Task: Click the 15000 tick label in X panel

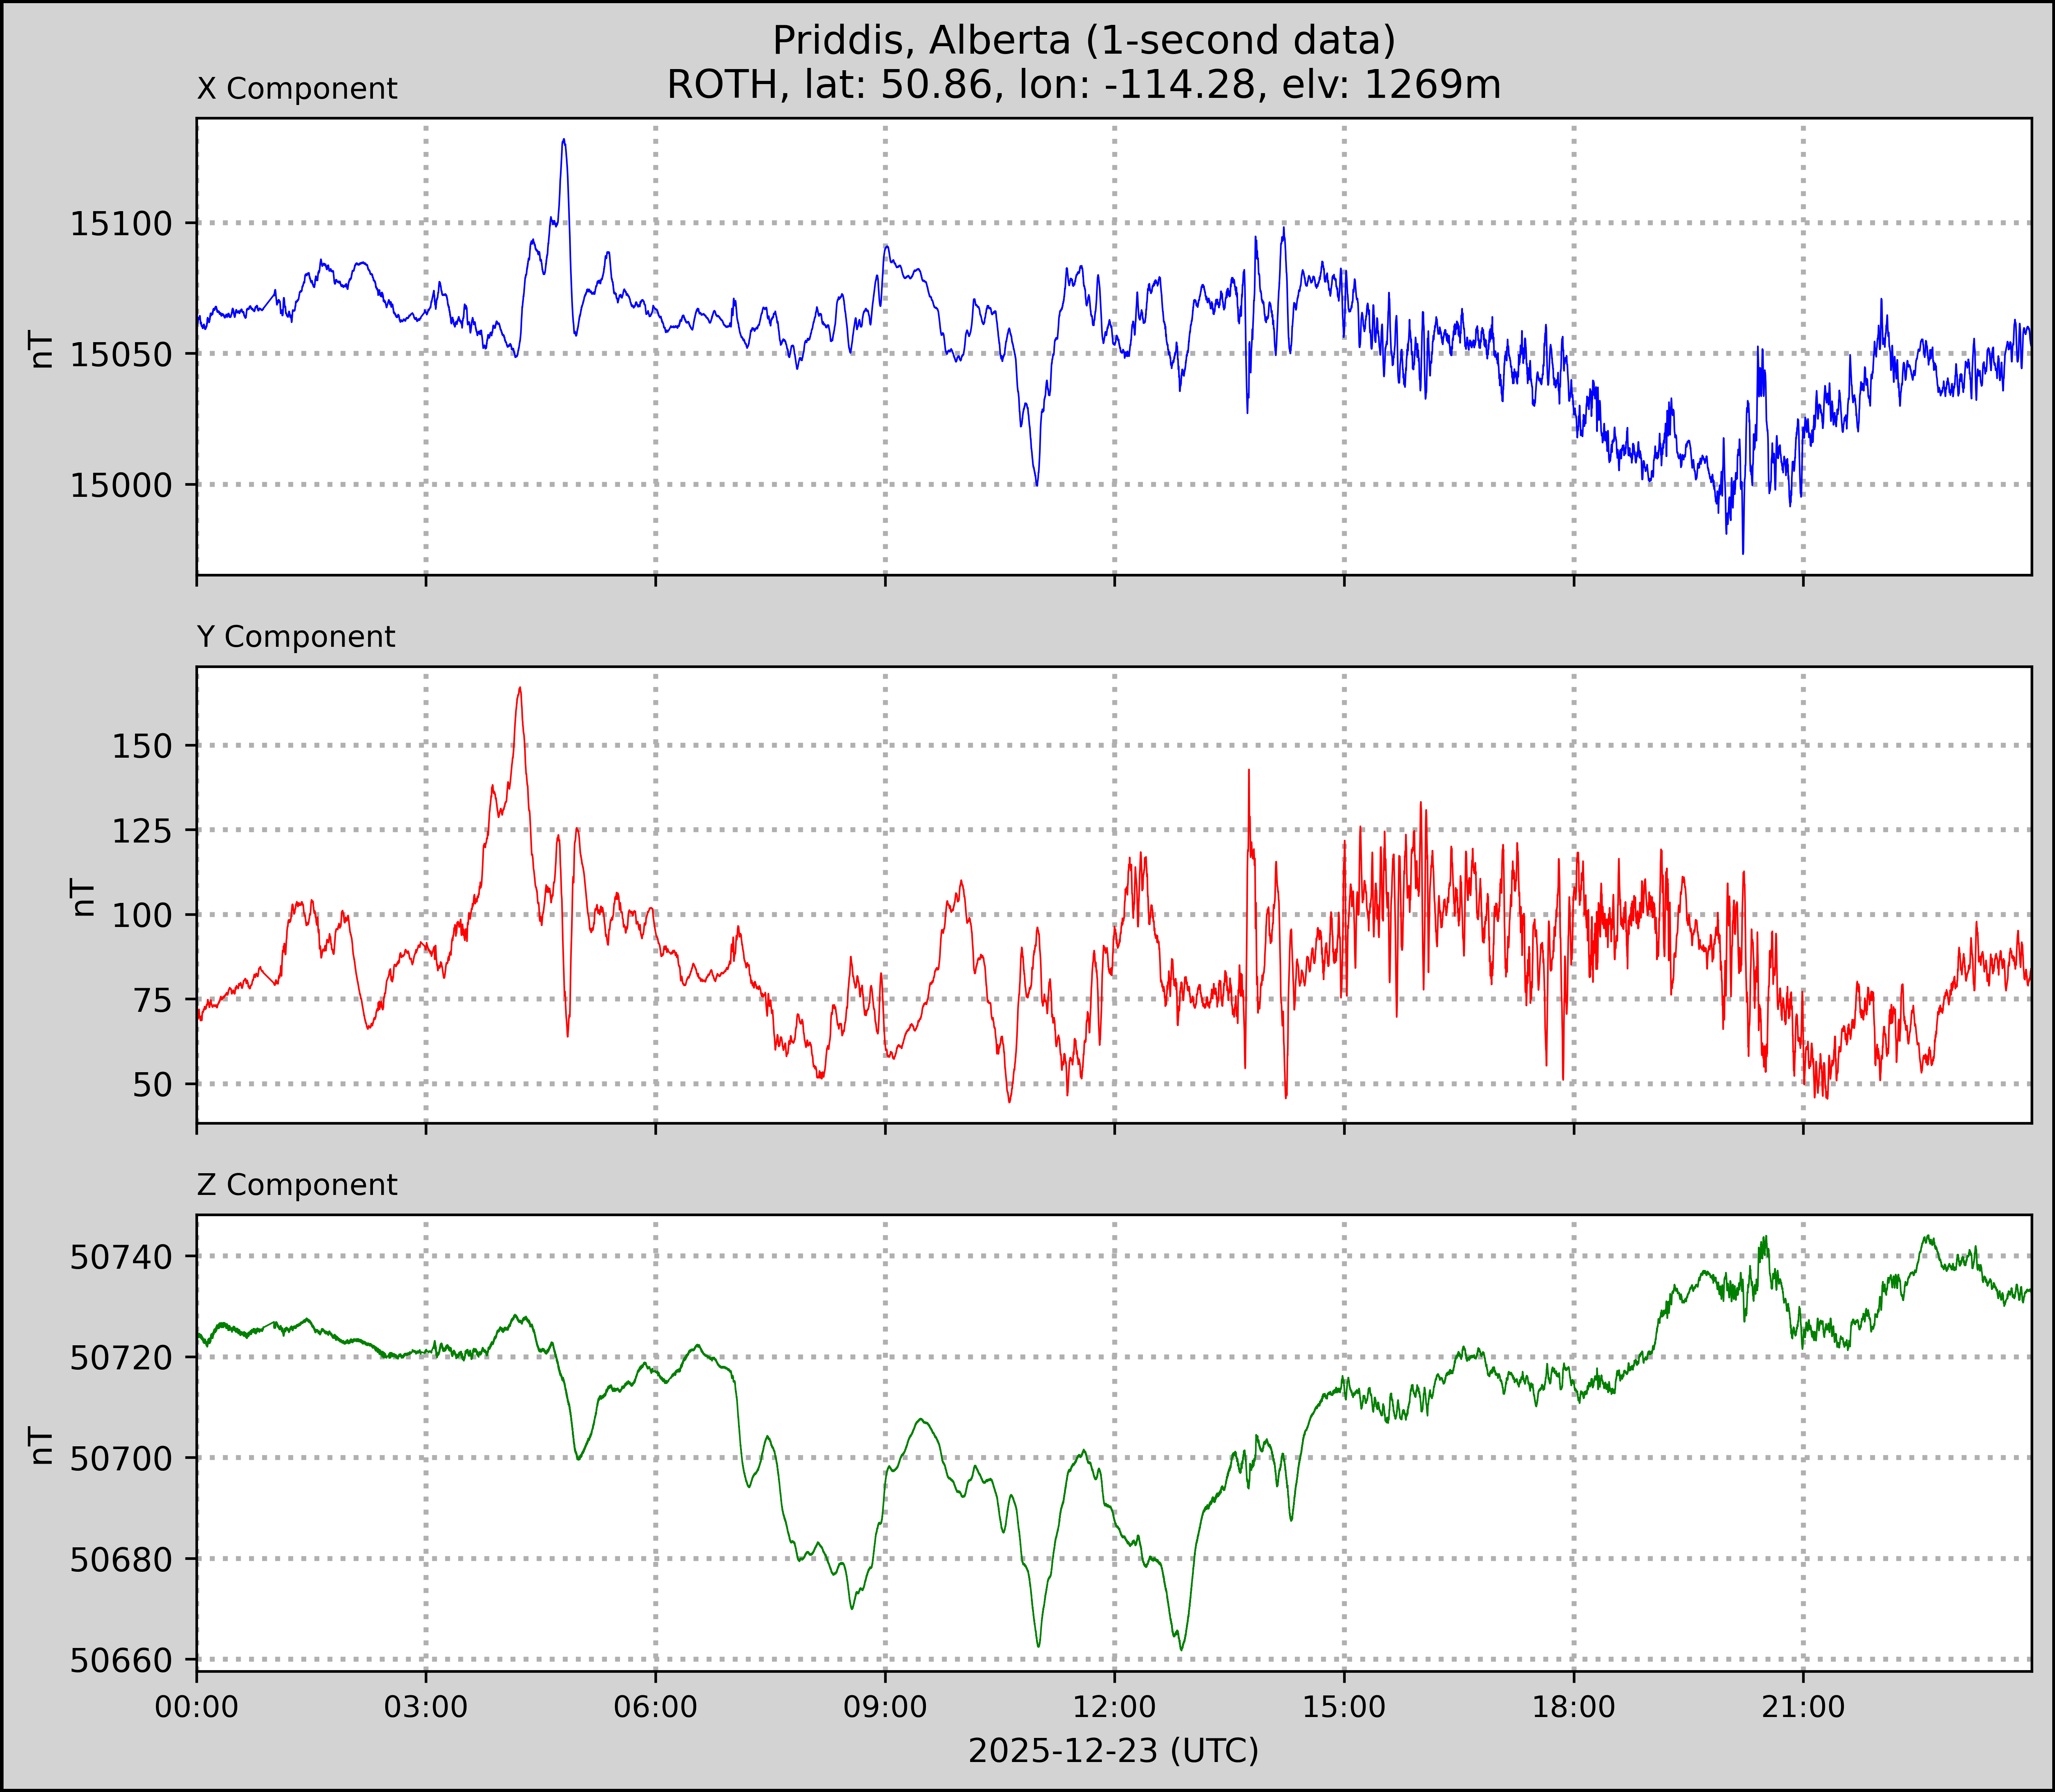Action: (x=121, y=485)
